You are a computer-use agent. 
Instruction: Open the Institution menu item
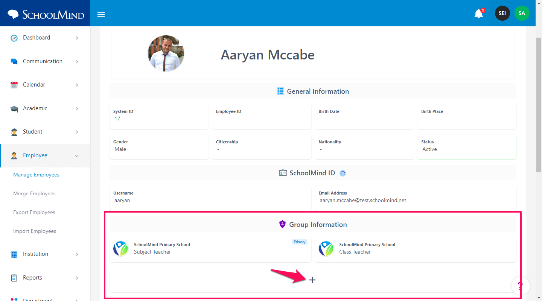[45, 254]
